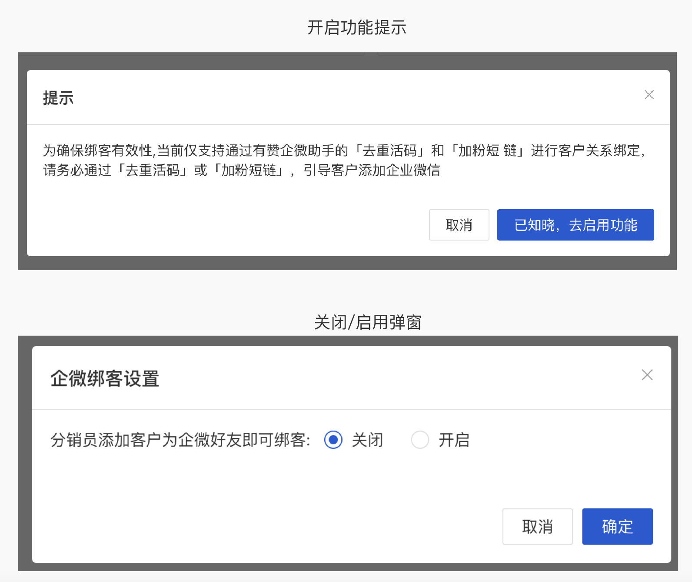Select the 关闭 radio button
This screenshot has height=582, width=692.
333,440
